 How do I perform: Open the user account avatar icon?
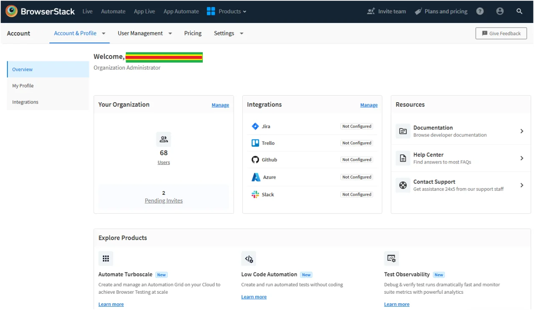pyautogui.click(x=500, y=11)
